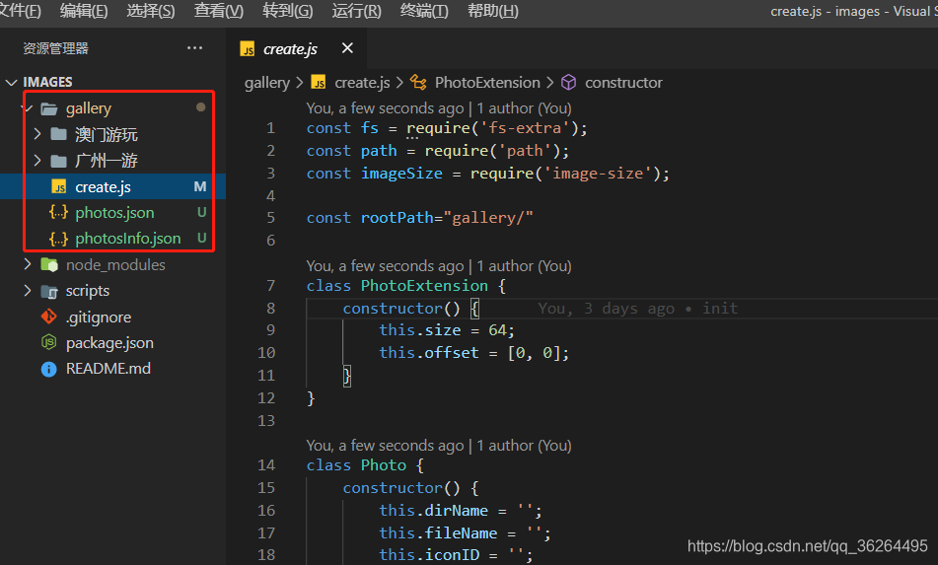Click author CodeLens above class Photo
The height and width of the screenshot is (565, 938).
[439, 446]
